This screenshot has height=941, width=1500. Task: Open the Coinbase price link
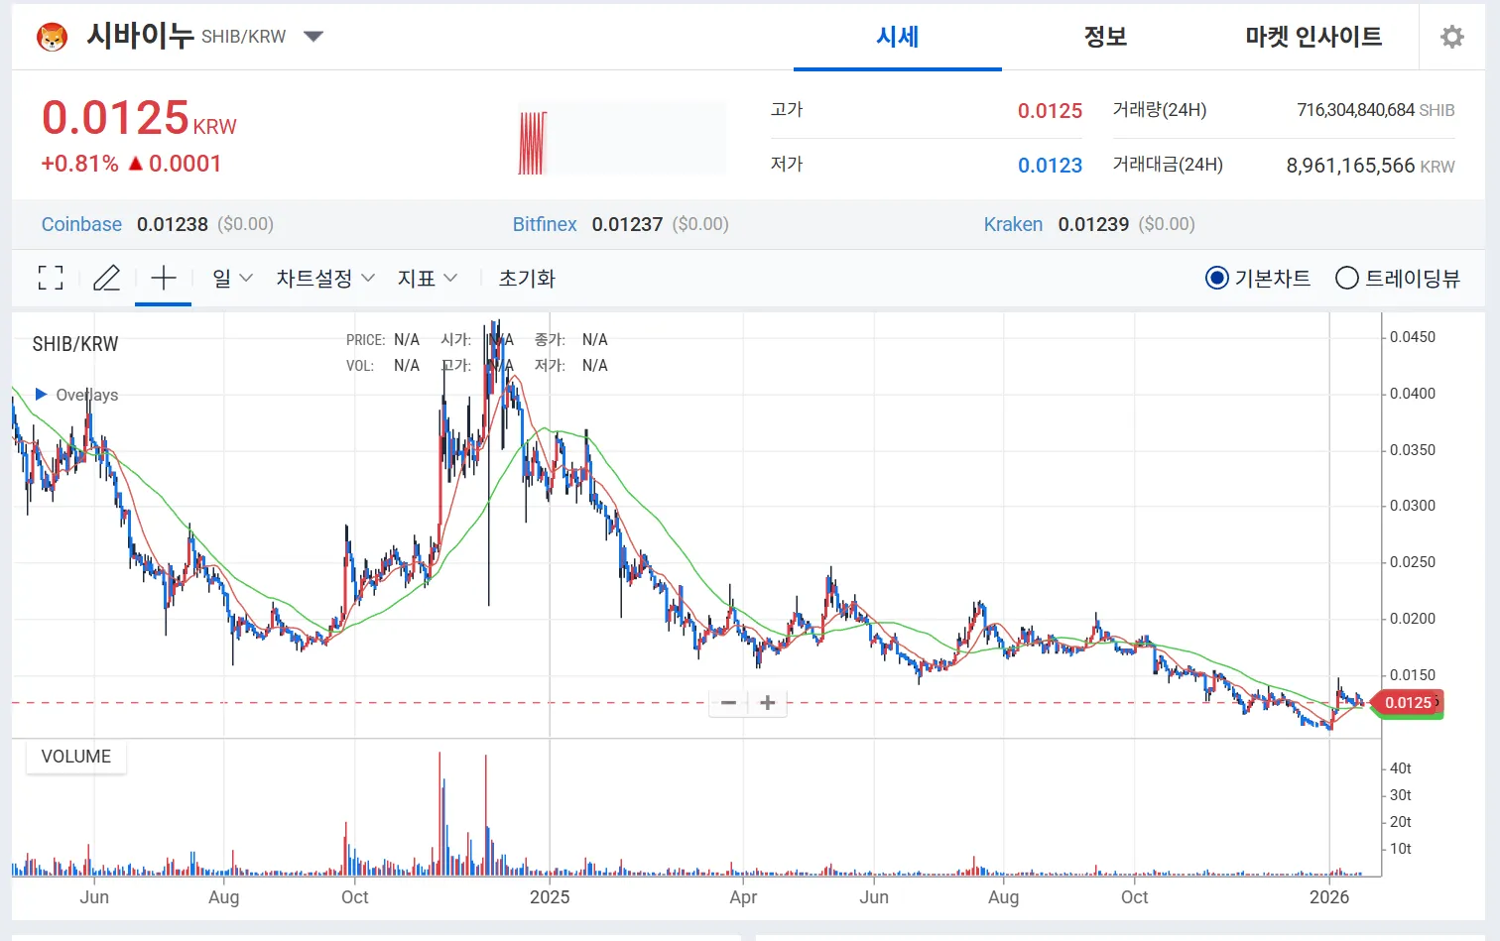click(80, 224)
